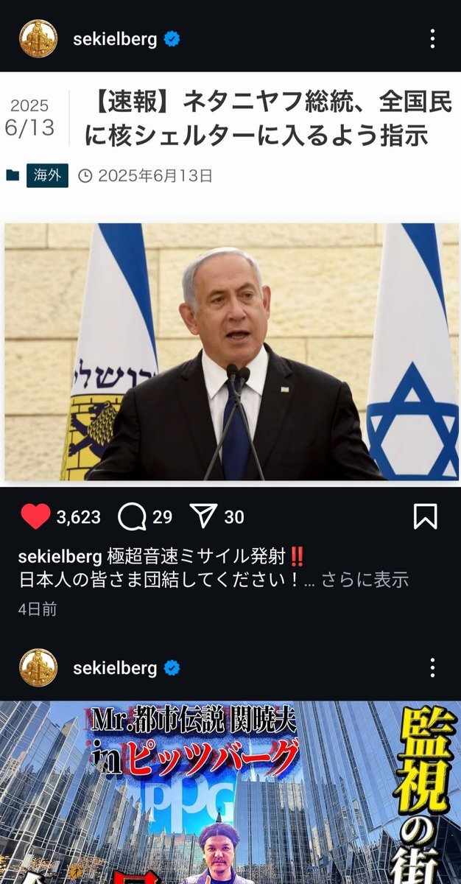Share post with paper plane icon
461x884 pixels.
coord(203,516)
